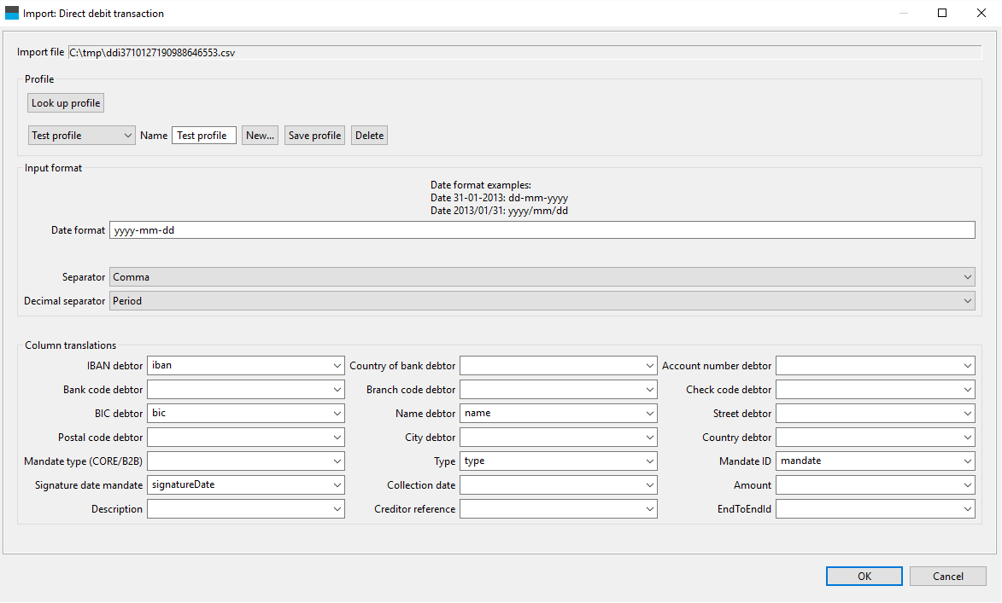This screenshot has height=603, width=1002.
Task: Expand the Decimal separator dropdown
Action: point(542,301)
